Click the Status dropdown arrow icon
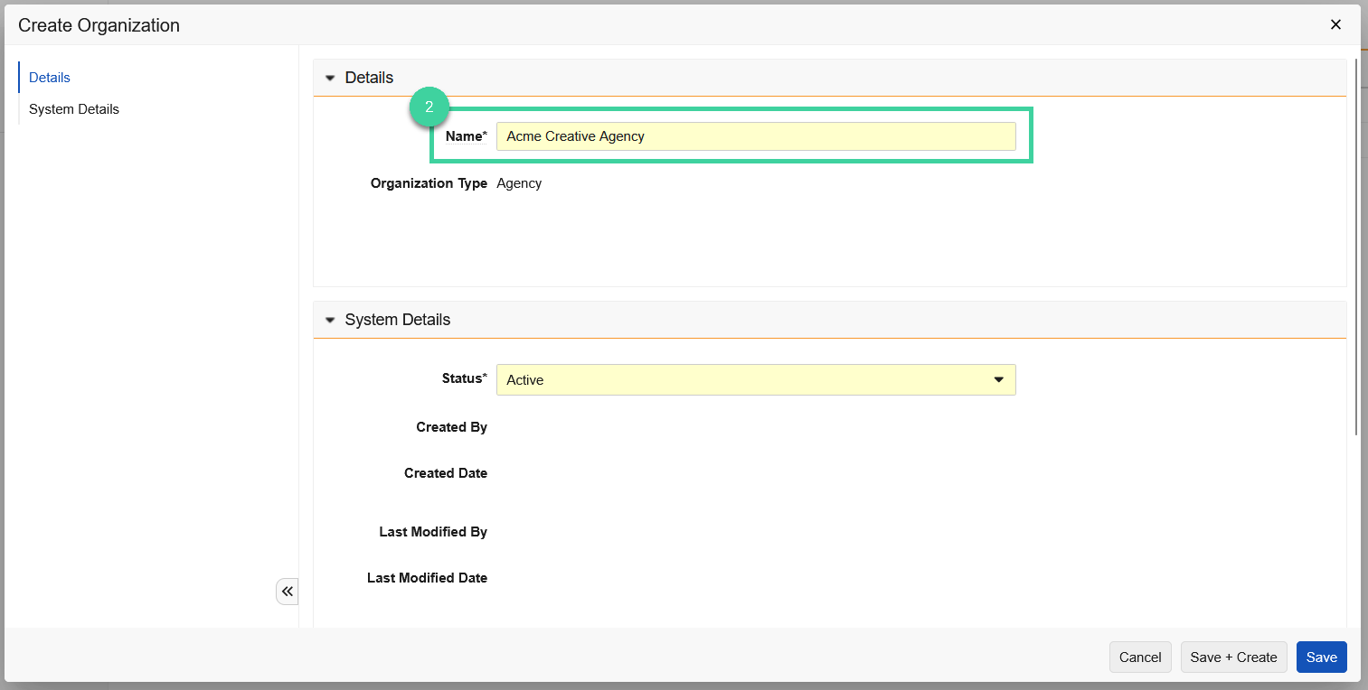The height and width of the screenshot is (690, 1368). pyautogui.click(x=999, y=379)
